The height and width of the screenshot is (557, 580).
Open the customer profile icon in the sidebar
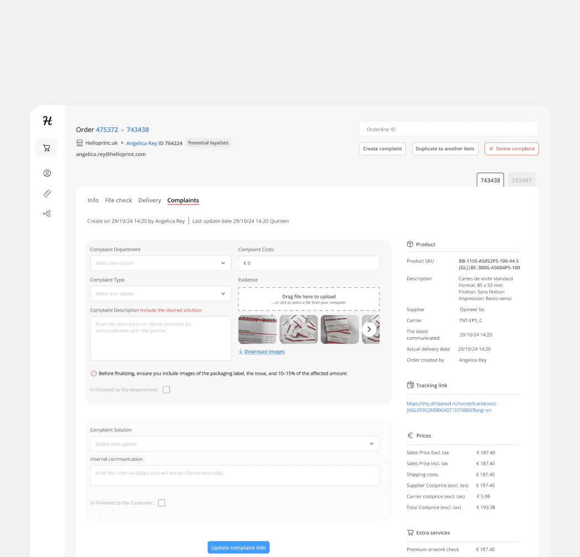46,173
